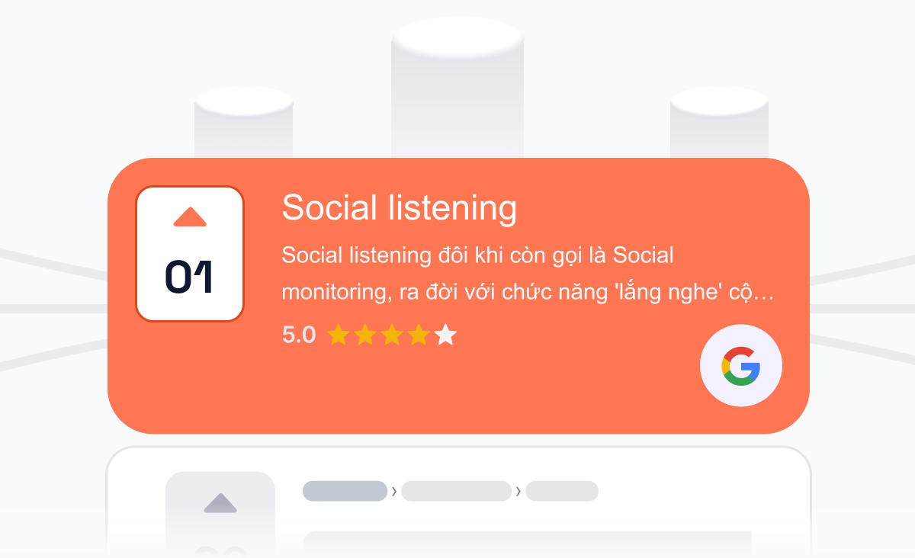Click the third gold rating star
Screen dimensions: 915x558
coord(392,335)
